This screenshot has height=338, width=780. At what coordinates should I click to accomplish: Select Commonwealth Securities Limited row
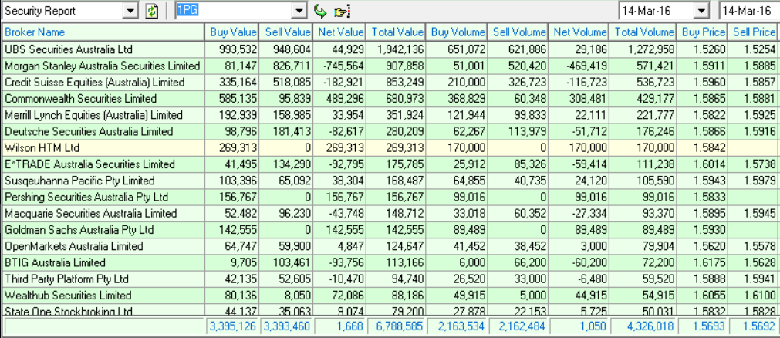click(x=390, y=99)
